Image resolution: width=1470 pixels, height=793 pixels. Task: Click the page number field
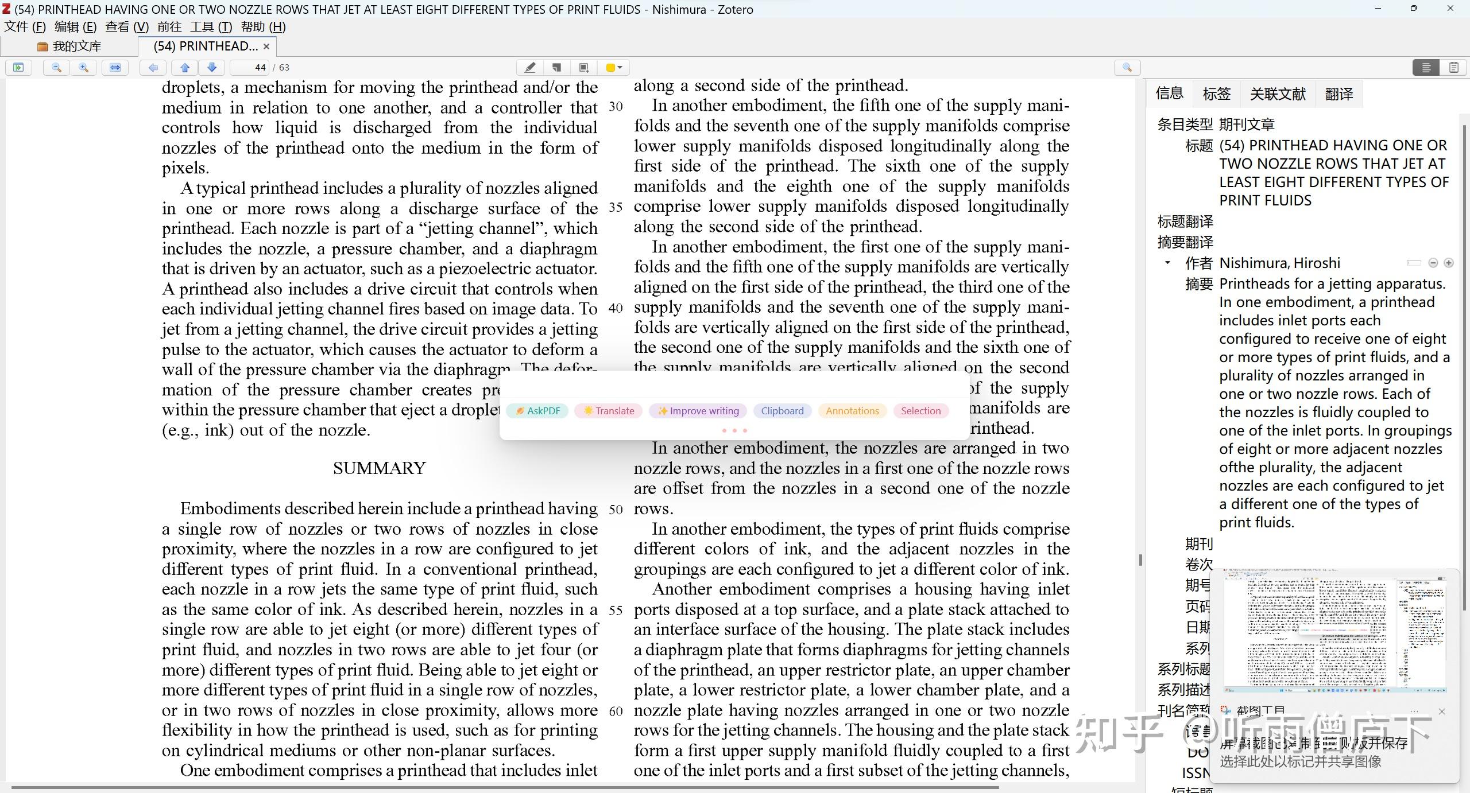[250, 68]
